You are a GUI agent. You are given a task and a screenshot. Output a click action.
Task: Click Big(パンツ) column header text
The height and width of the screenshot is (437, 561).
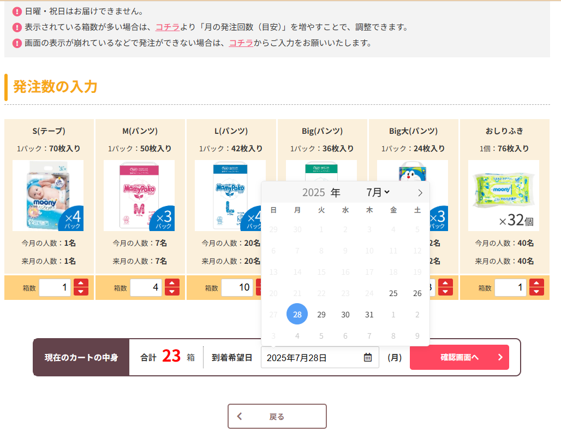tap(323, 131)
